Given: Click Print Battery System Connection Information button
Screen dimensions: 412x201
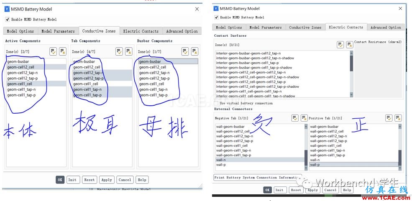Looking at the screenshot, I should 258,178.
